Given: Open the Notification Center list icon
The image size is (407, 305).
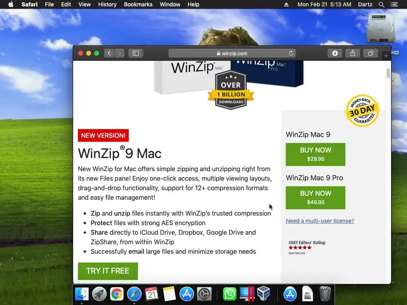Looking at the screenshot, I should point(394,4).
